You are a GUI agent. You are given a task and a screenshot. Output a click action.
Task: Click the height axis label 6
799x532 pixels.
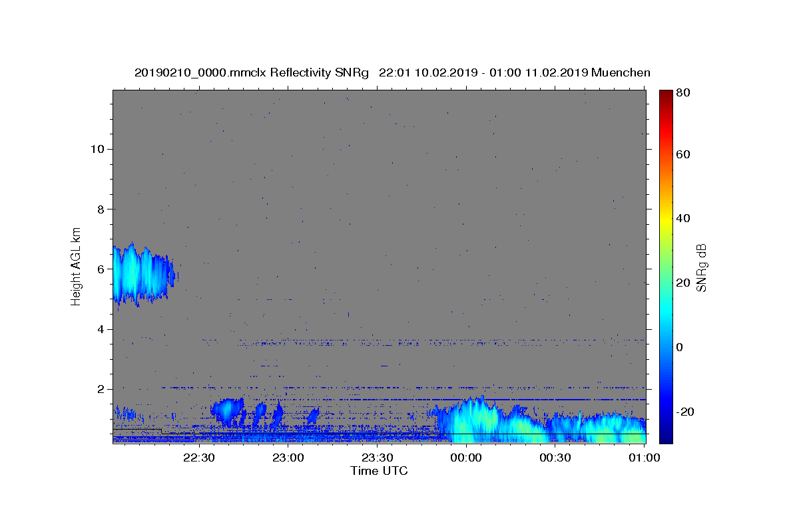point(102,269)
